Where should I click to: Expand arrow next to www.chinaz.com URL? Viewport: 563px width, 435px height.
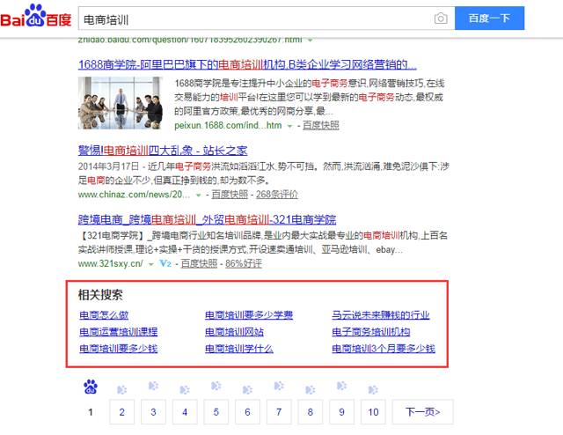point(198,195)
